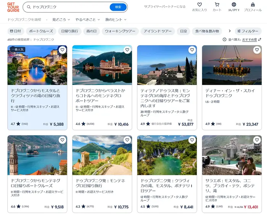Screen dimensions: 267x216
Task: Select the ウォーキングツアー filter chip
Action: pyautogui.click(x=120, y=31)
